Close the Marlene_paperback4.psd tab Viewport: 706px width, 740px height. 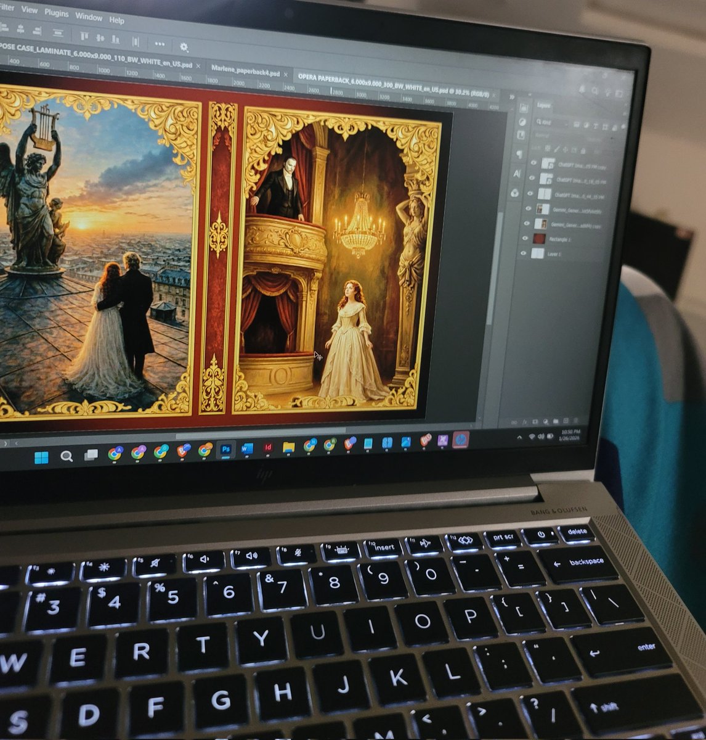click(285, 73)
